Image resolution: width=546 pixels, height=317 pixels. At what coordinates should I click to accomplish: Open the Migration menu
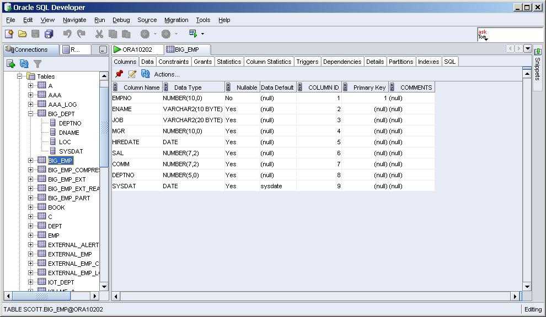(176, 20)
